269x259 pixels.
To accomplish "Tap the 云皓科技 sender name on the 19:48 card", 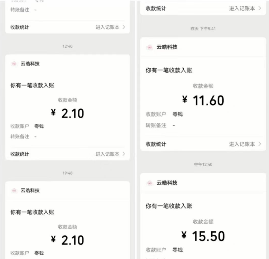I will pyautogui.click(x=30, y=190).
